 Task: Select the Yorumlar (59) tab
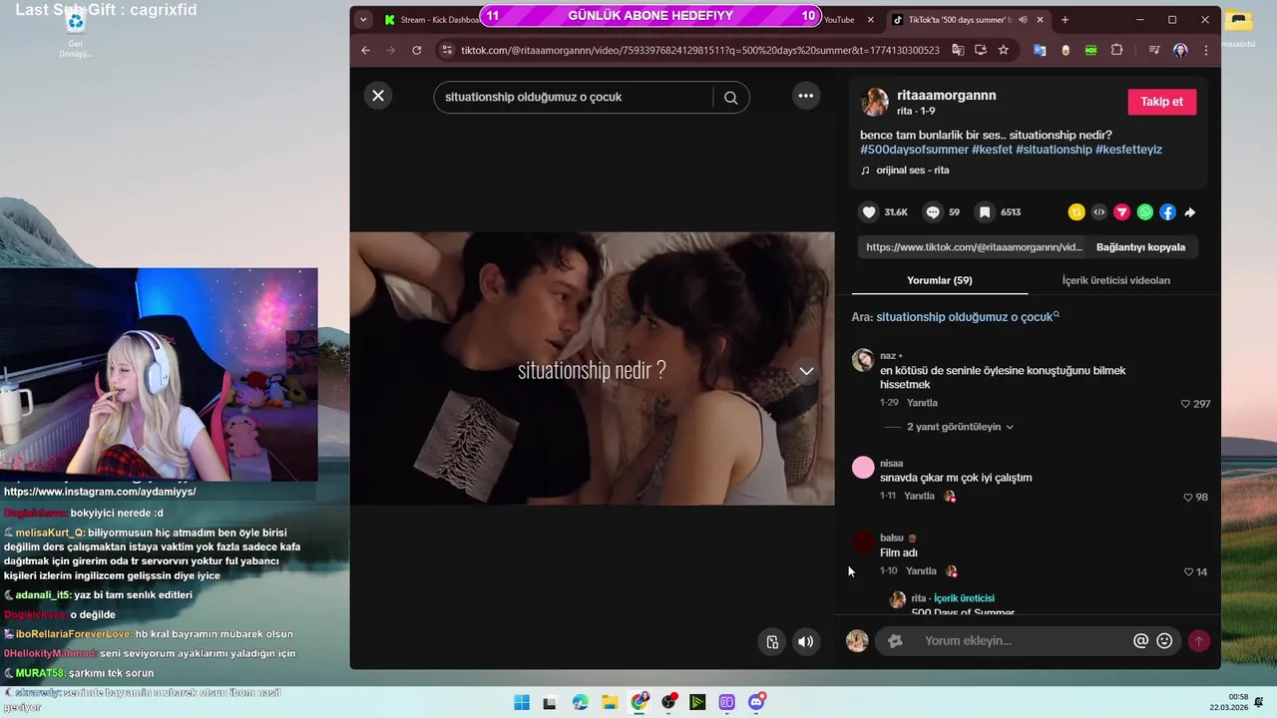click(x=940, y=280)
